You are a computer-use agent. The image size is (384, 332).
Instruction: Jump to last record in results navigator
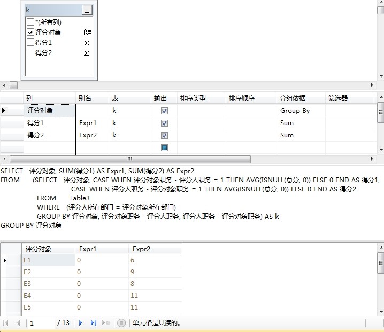coord(94,323)
